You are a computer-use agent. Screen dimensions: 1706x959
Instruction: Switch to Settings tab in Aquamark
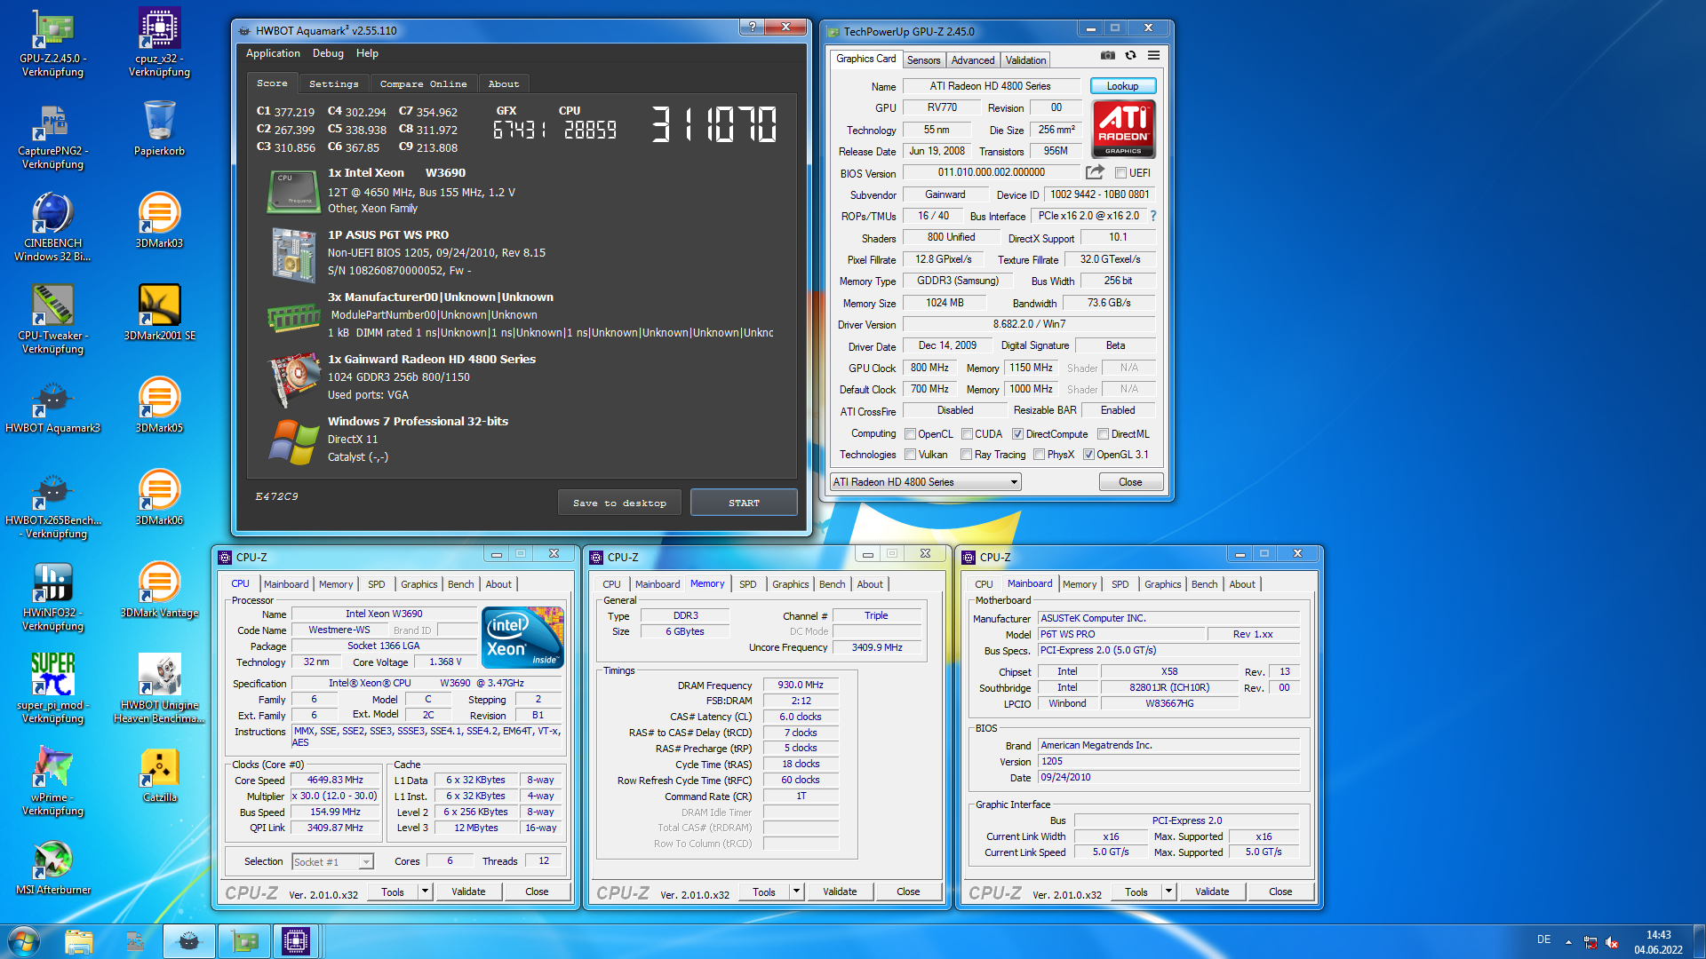(x=334, y=83)
